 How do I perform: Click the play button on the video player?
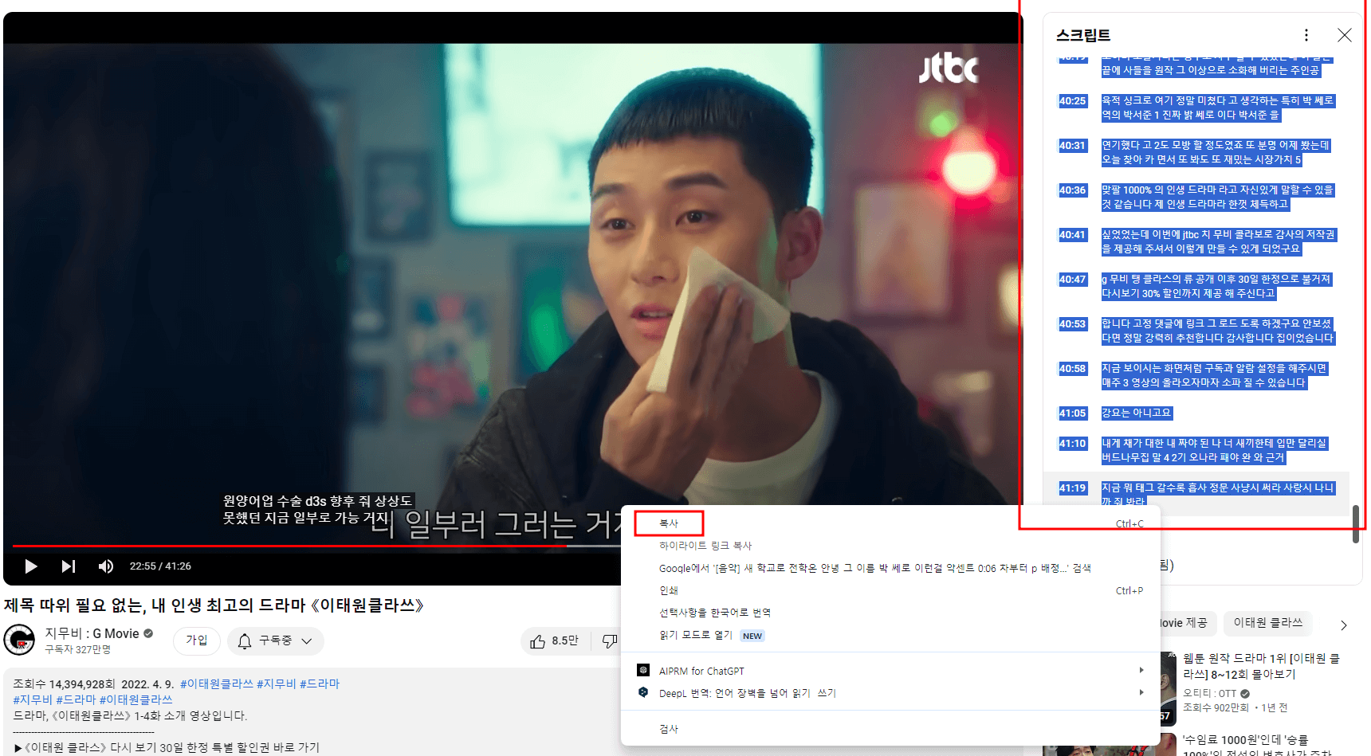click(30, 566)
